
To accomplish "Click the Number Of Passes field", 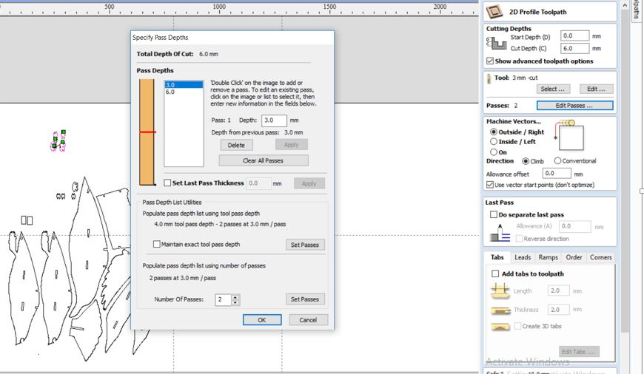I will 224,300.
